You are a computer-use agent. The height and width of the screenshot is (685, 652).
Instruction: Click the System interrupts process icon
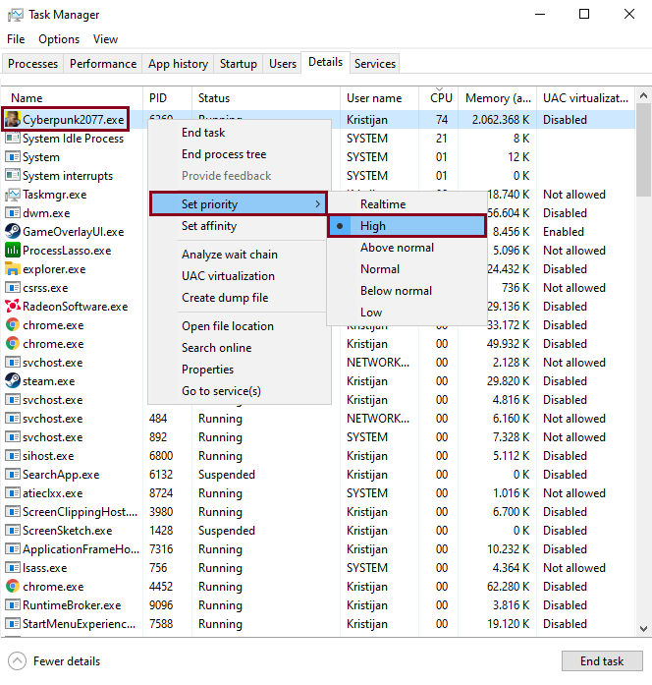(13, 175)
